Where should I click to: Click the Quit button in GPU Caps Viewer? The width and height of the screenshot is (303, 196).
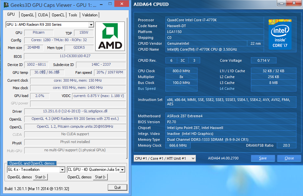click(118, 187)
